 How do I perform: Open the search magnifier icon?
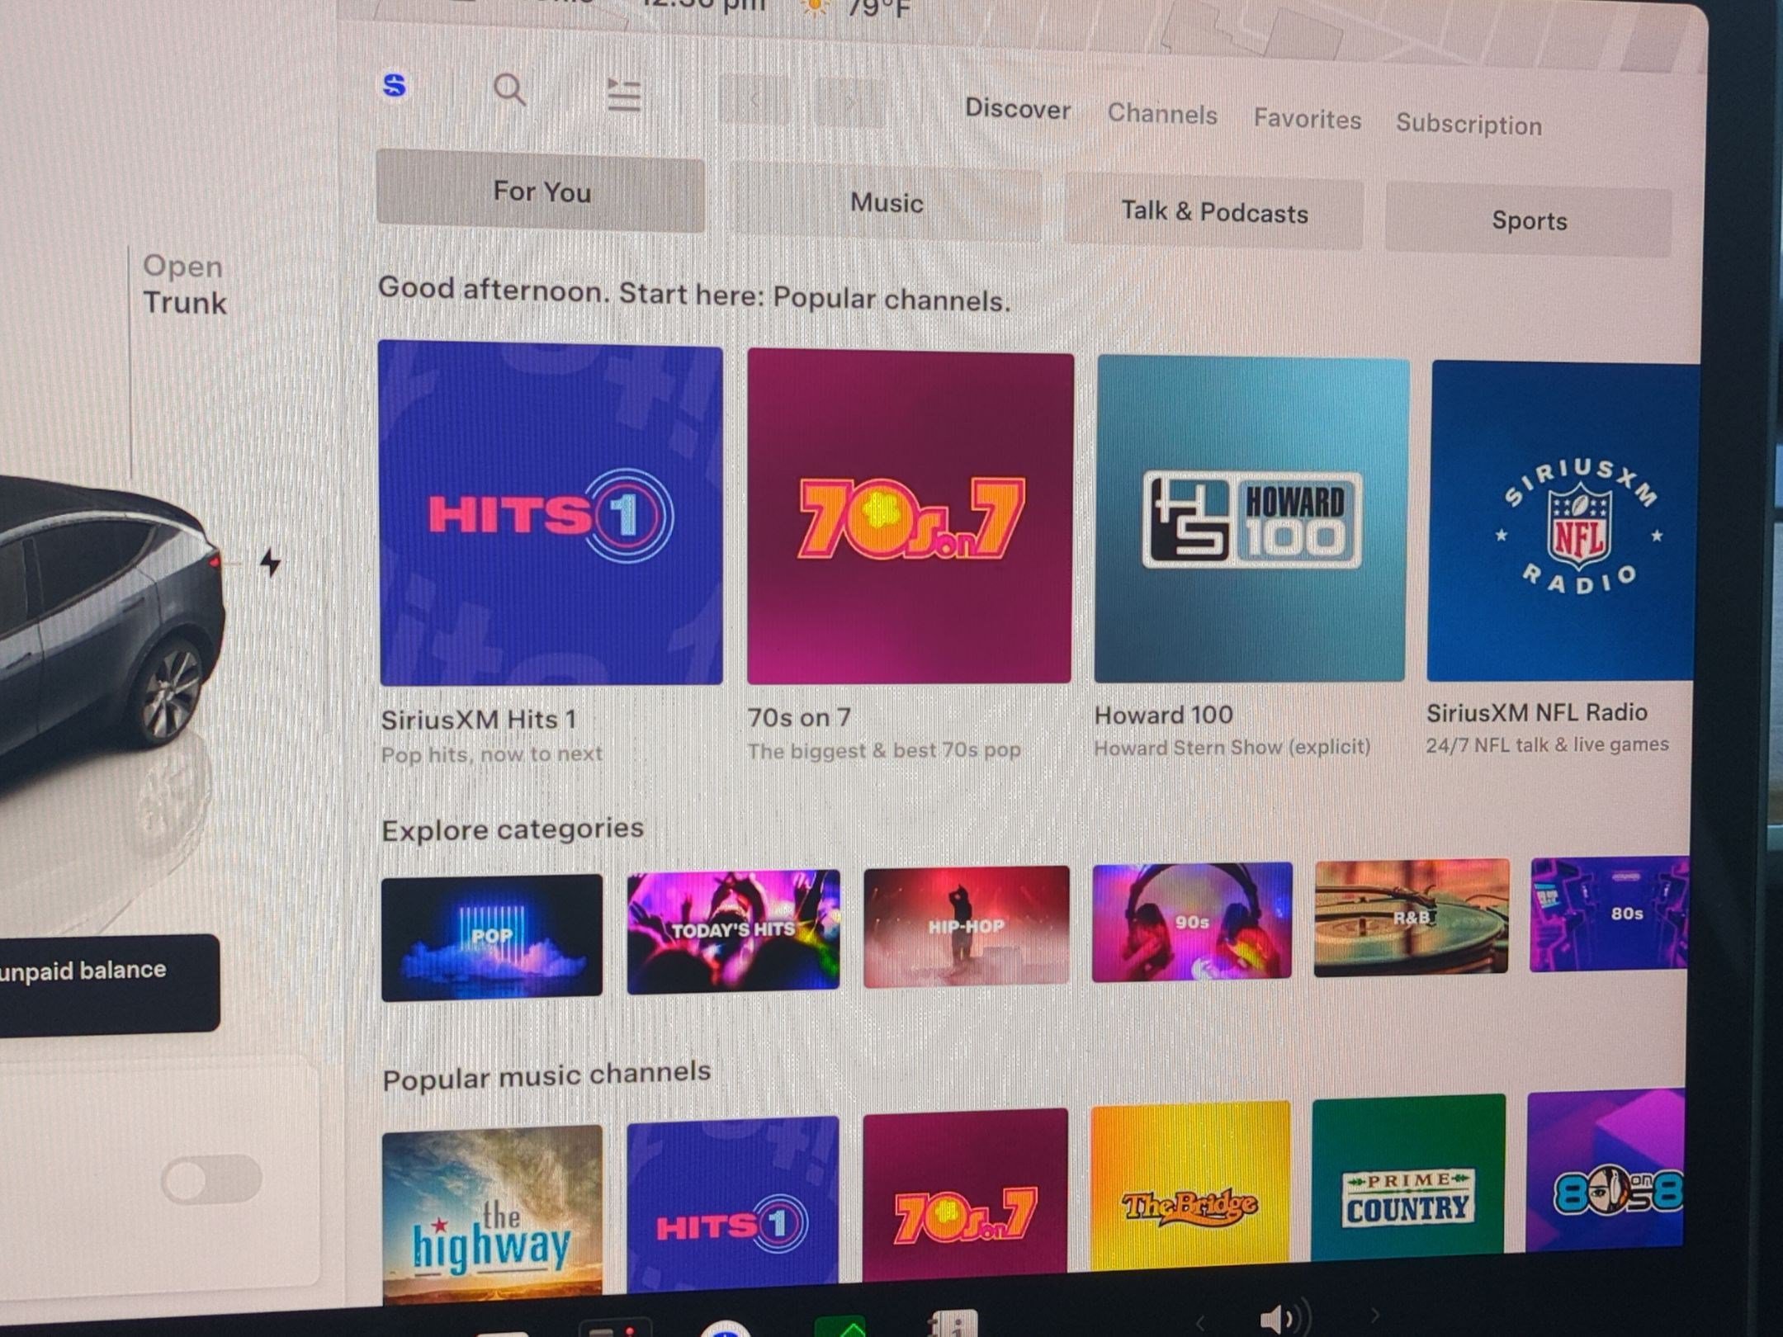[509, 89]
